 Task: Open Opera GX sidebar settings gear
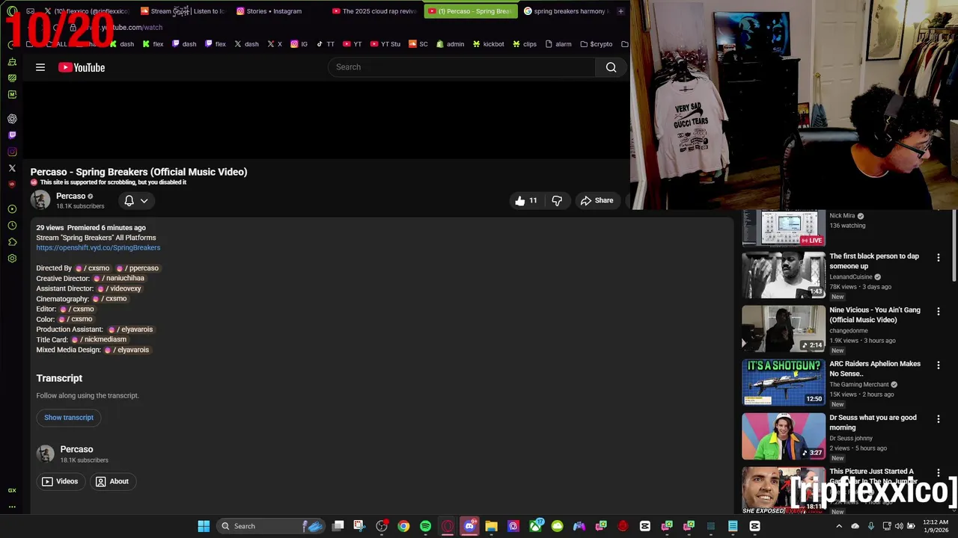(12, 259)
